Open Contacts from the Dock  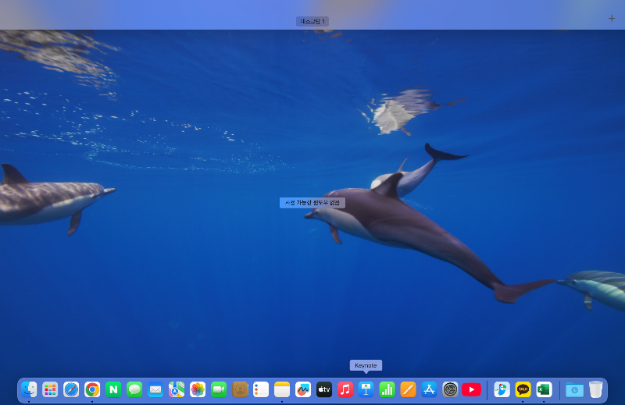240,389
